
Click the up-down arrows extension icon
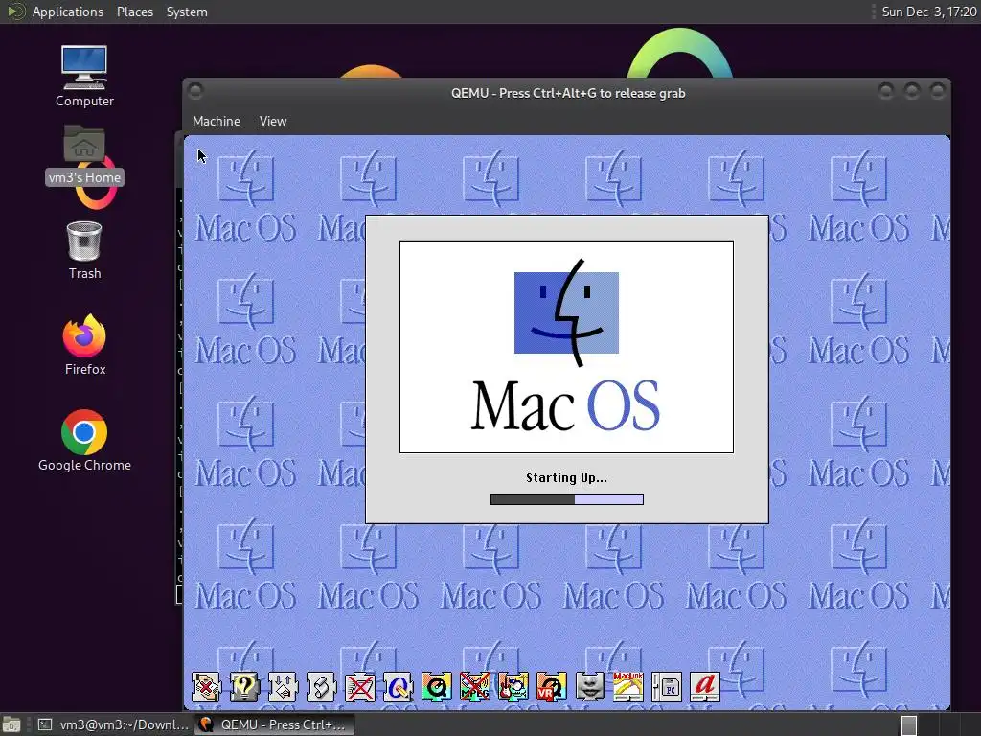click(283, 686)
